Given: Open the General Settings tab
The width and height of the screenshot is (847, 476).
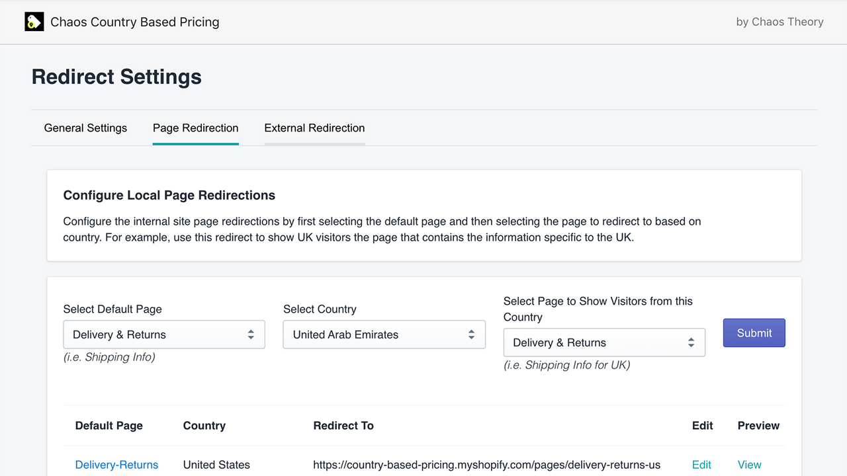Looking at the screenshot, I should tap(85, 128).
